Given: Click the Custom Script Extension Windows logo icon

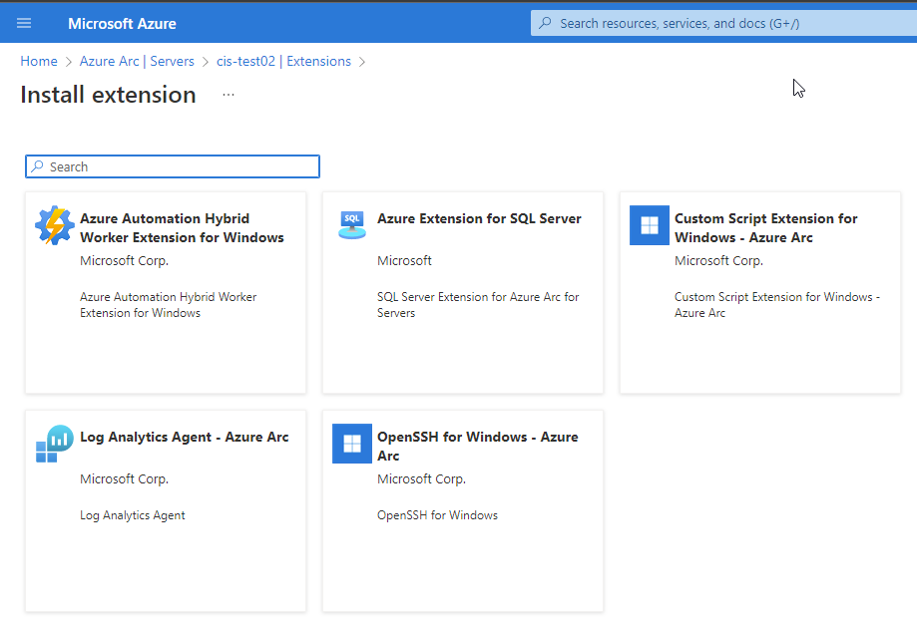Looking at the screenshot, I should pyautogui.click(x=650, y=225).
